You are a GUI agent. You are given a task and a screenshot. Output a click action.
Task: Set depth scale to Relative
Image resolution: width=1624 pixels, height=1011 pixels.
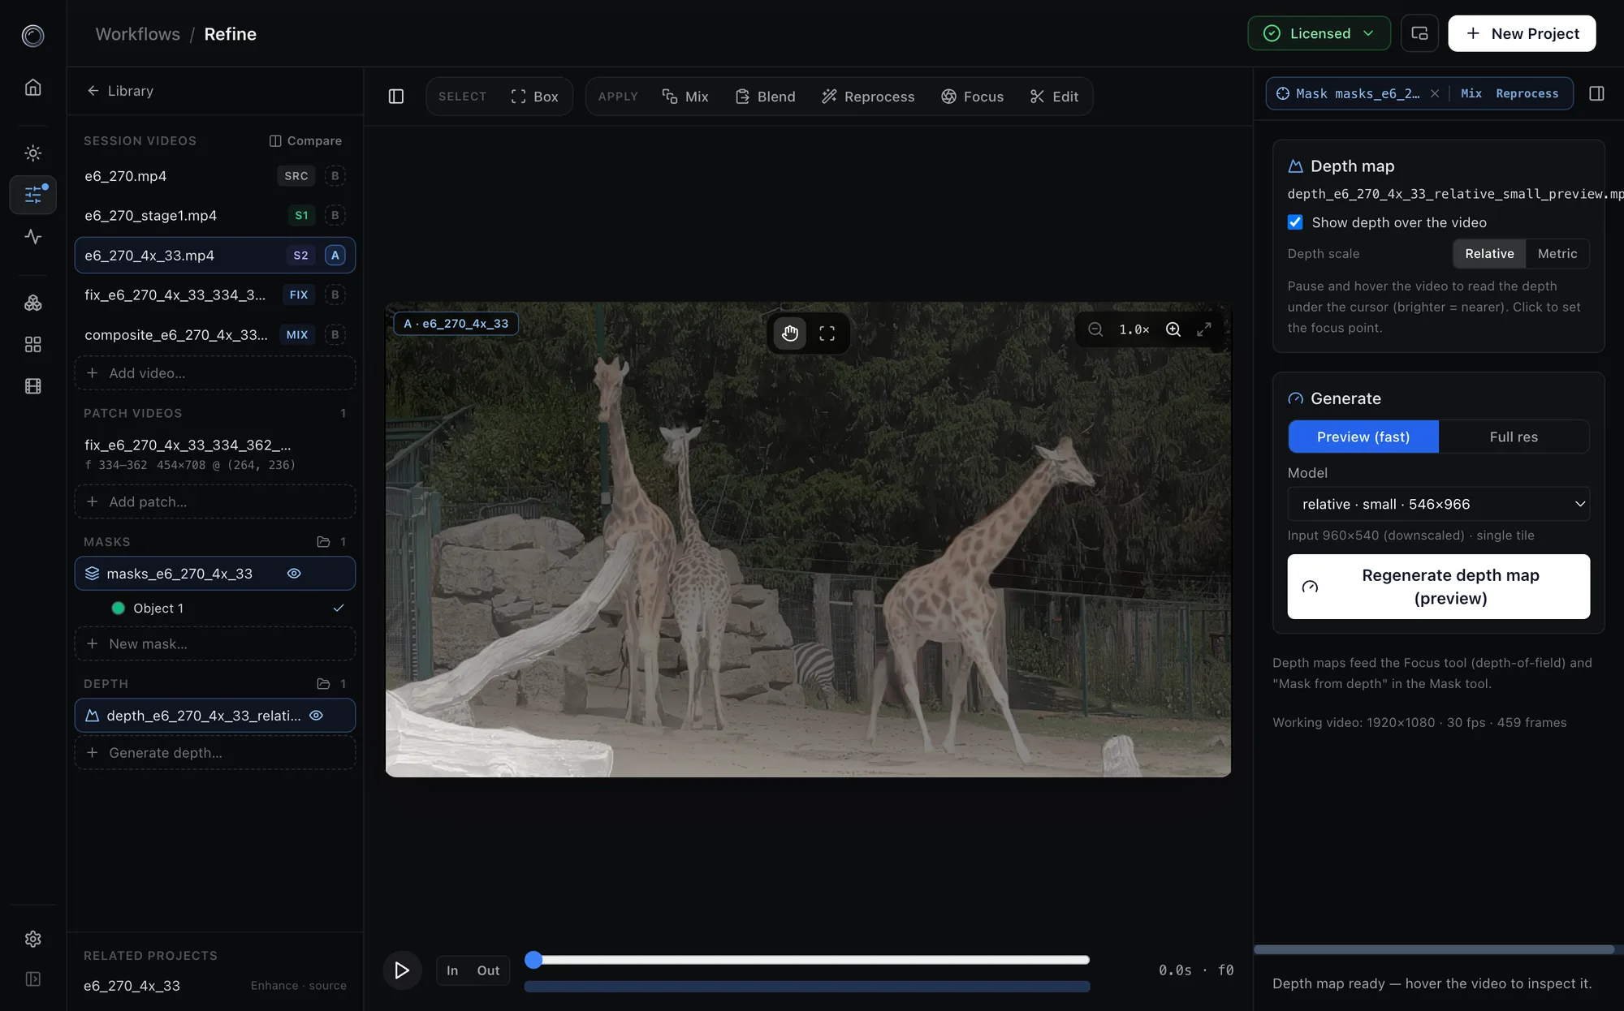pos(1489,254)
